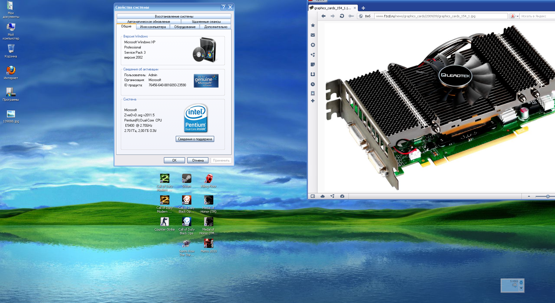Open Мои документы desktop icon
The image size is (555, 303).
tap(11, 10)
